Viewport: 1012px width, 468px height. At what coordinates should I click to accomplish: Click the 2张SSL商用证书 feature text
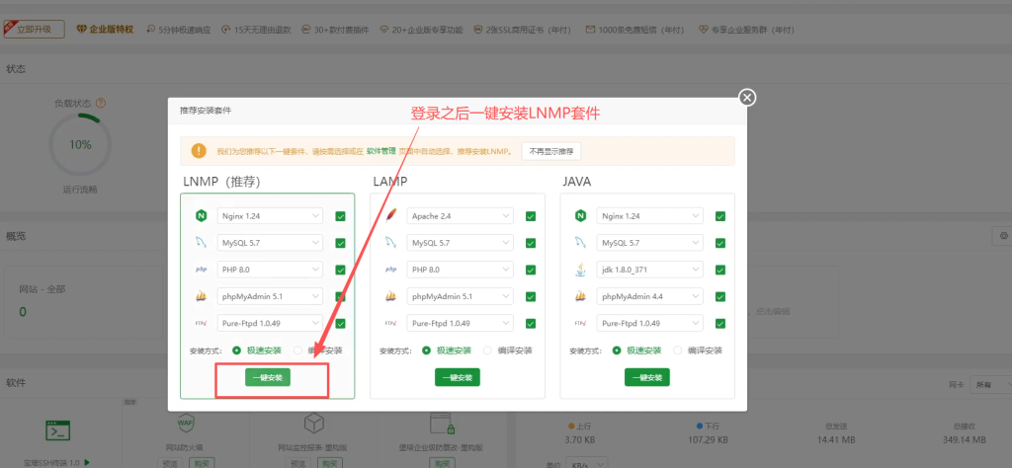528,30
